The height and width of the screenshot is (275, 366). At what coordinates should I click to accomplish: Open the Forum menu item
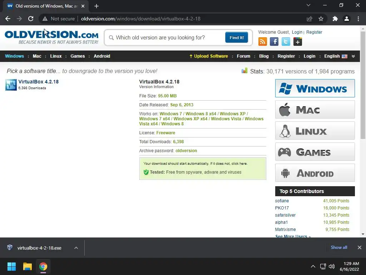tap(243, 56)
